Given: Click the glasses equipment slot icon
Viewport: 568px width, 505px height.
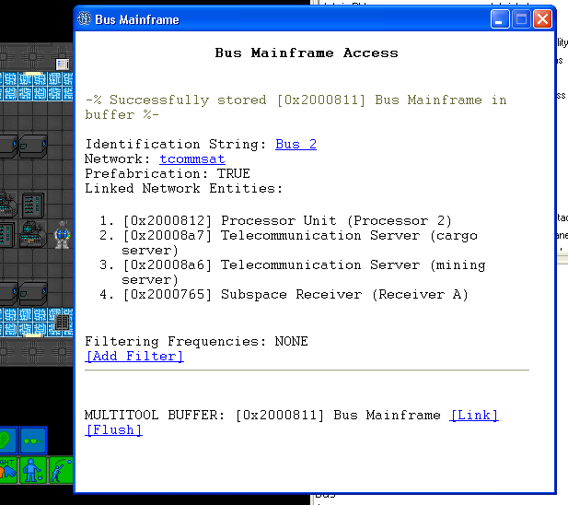Looking at the screenshot, I should [x=34, y=440].
